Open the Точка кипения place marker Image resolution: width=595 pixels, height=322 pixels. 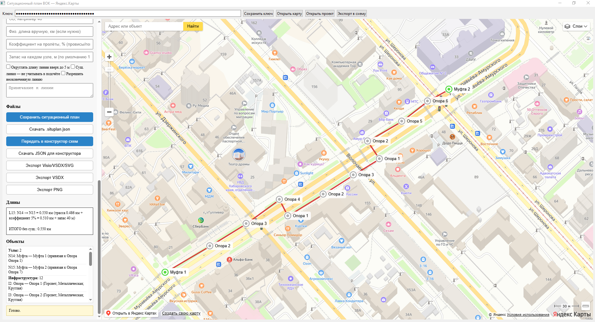[x=502, y=34]
